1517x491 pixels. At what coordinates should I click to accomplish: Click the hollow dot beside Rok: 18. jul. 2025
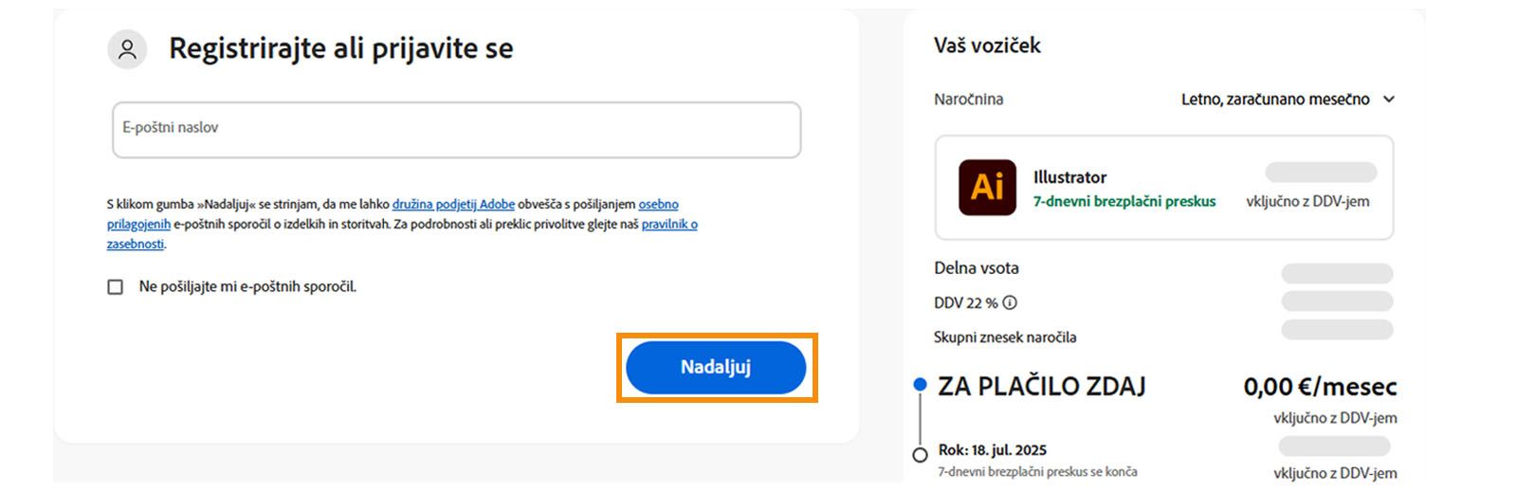click(920, 455)
